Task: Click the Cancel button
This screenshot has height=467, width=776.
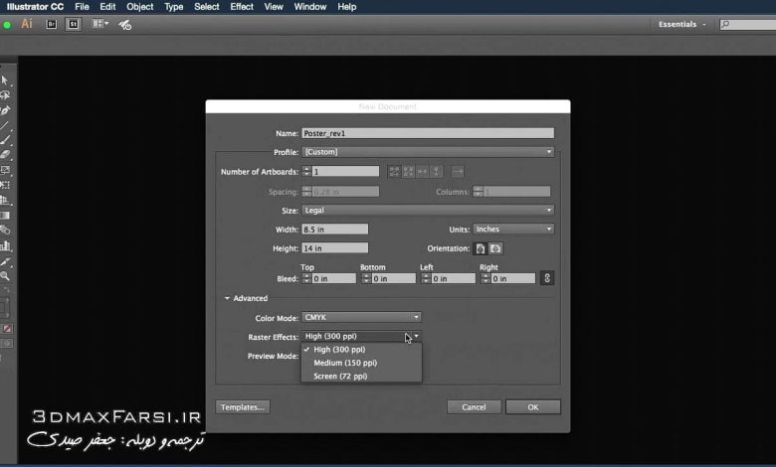Action: [x=474, y=407]
